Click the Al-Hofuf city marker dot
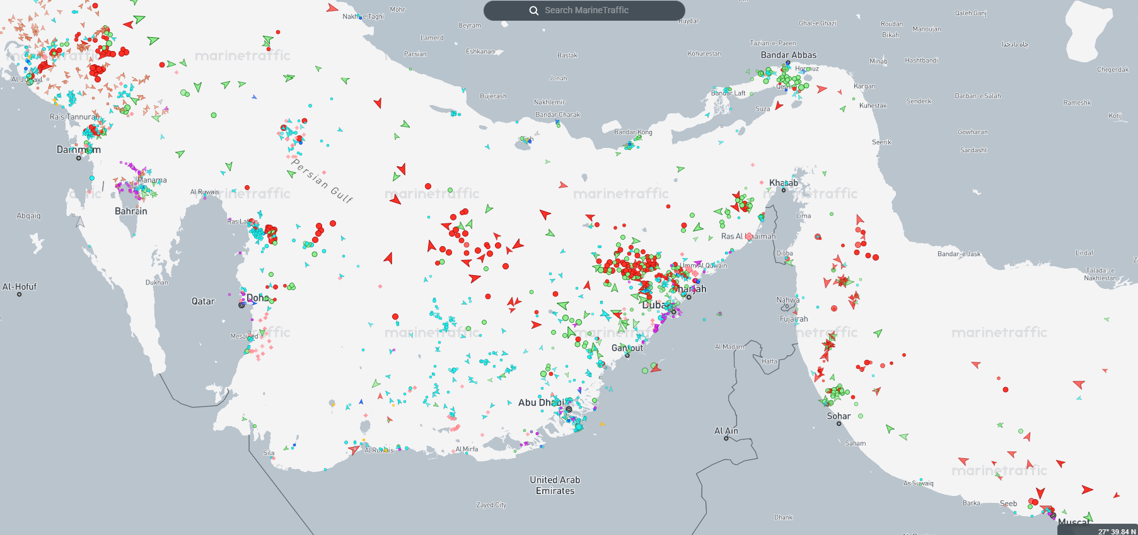The image size is (1138, 535). click(20, 294)
